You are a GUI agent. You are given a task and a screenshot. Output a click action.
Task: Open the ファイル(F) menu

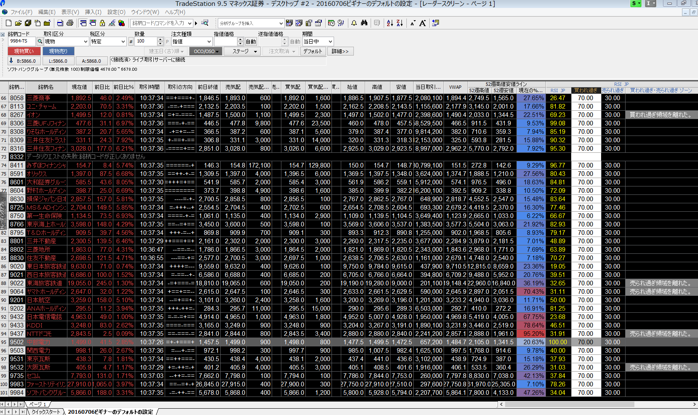(21, 12)
